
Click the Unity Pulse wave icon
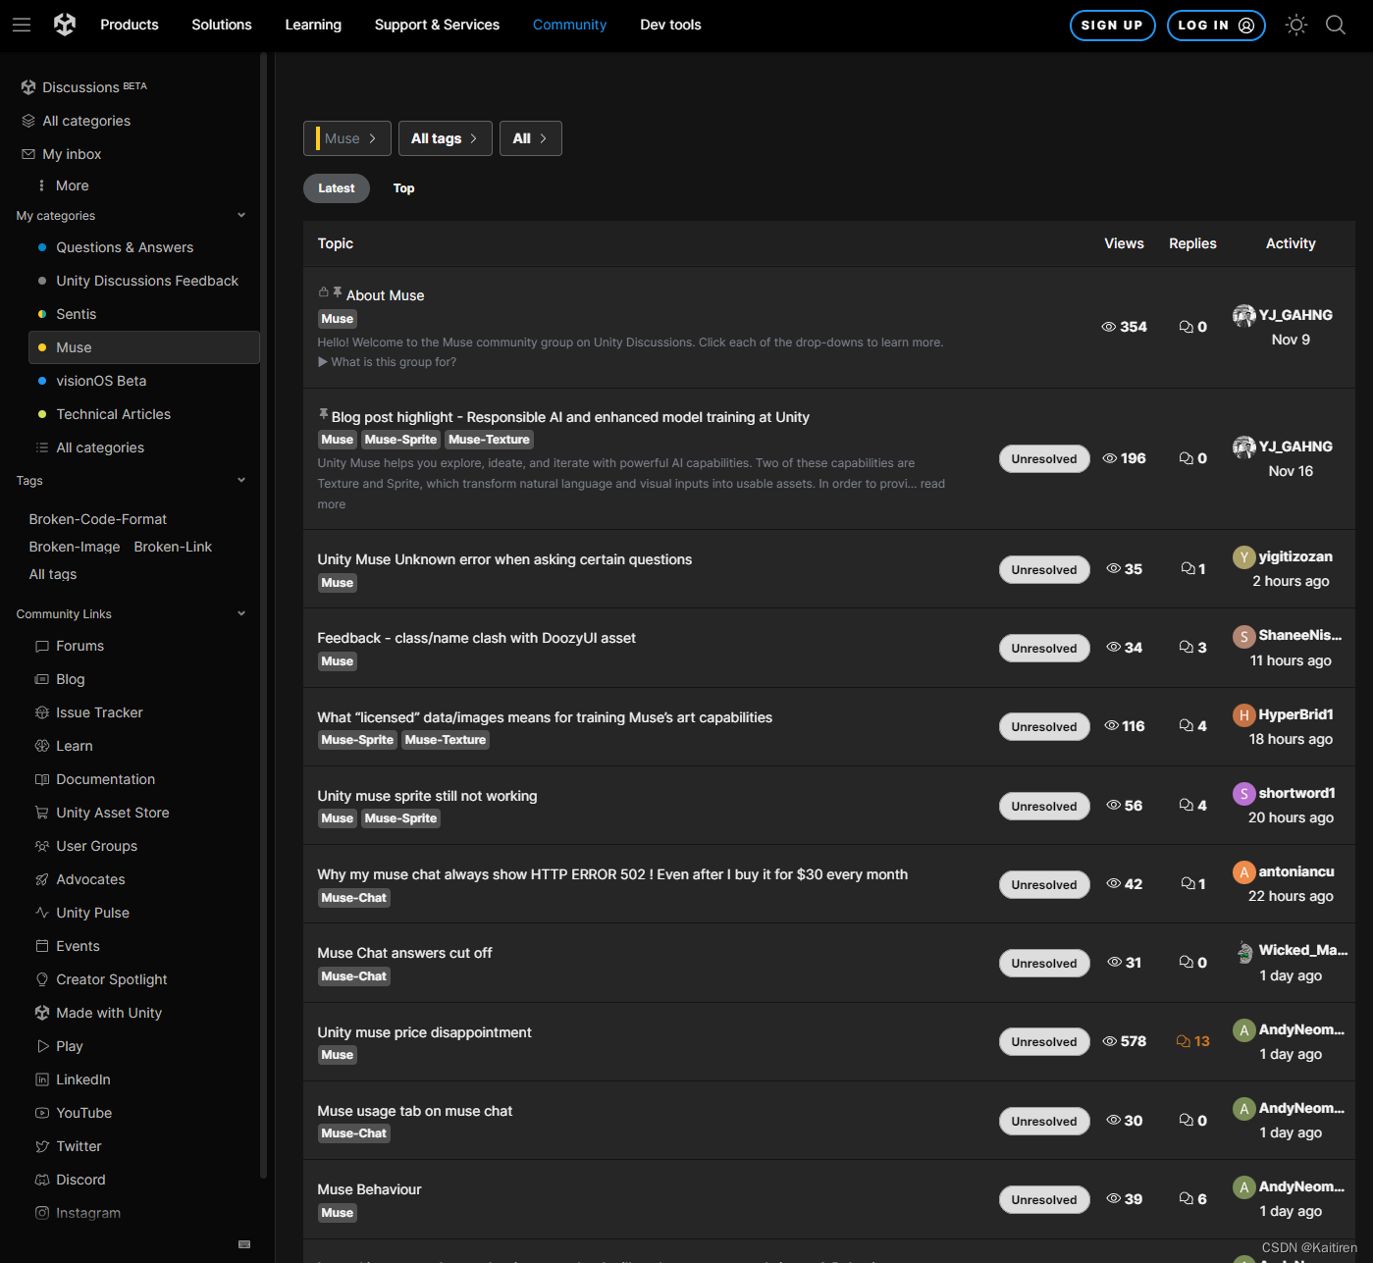click(x=42, y=913)
